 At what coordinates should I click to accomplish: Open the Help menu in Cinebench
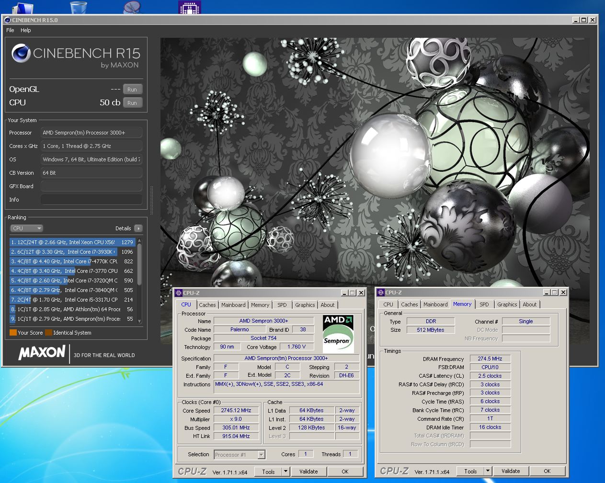tap(25, 30)
